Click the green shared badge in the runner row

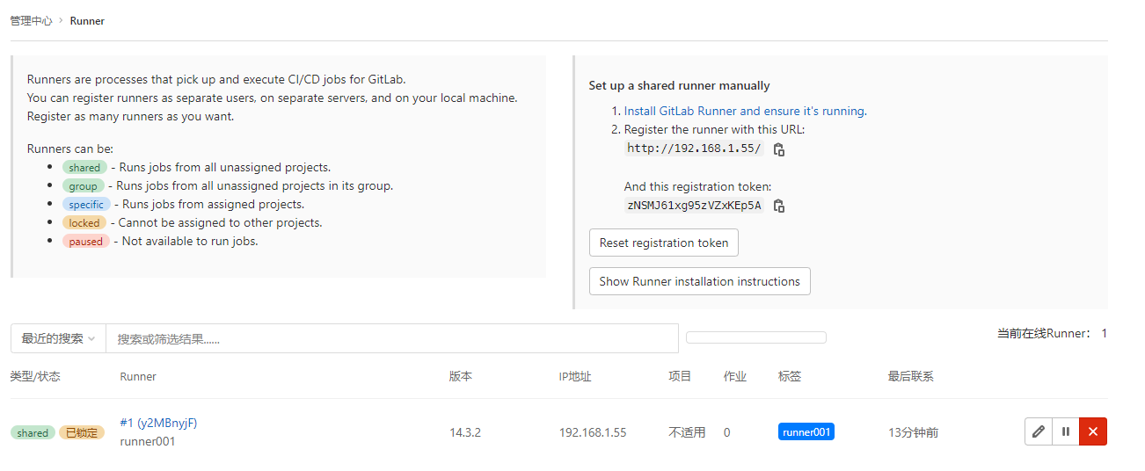[x=33, y=432]
